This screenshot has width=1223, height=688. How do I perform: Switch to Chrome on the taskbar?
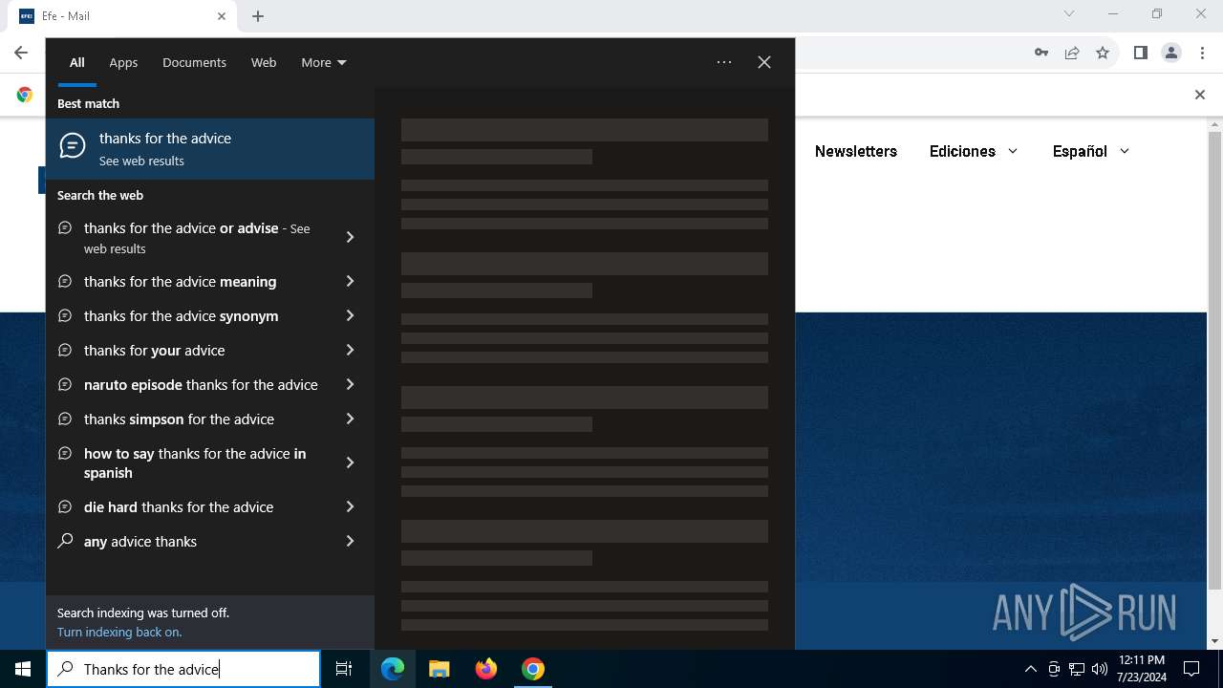[533, 669]
